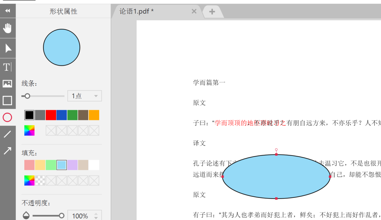Choose green line color swatch

pyautogui.click(x=72, y=115)
